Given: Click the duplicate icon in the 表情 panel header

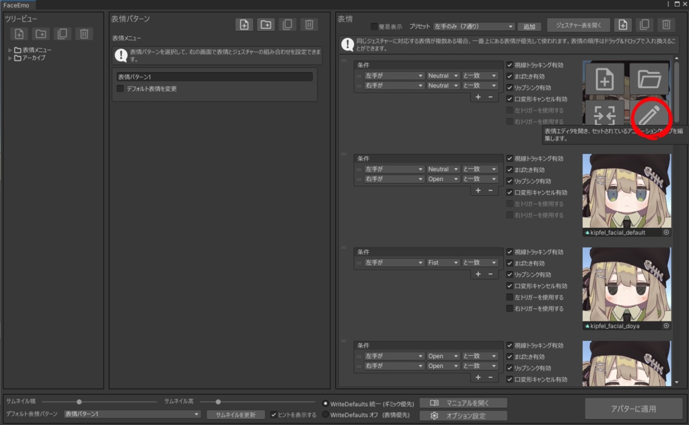Looking at the screenshot, I should (644, 24).
